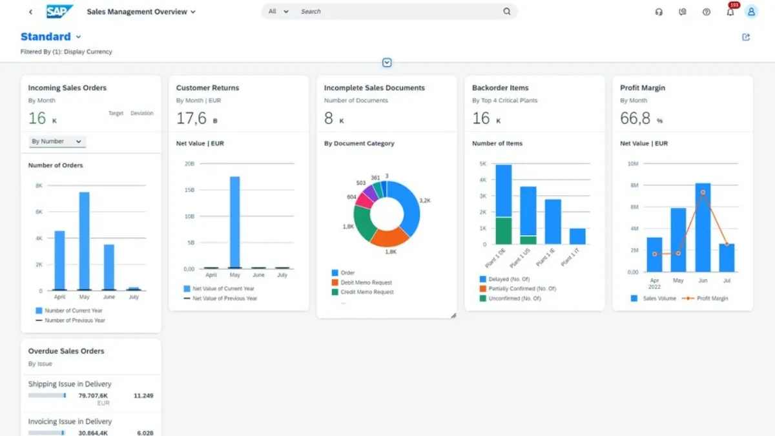Click the back navigation arrow

click(30, 12)
